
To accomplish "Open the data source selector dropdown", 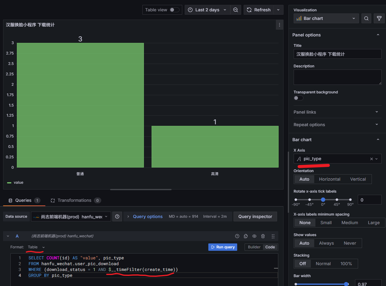I will [x=71, y=216].
